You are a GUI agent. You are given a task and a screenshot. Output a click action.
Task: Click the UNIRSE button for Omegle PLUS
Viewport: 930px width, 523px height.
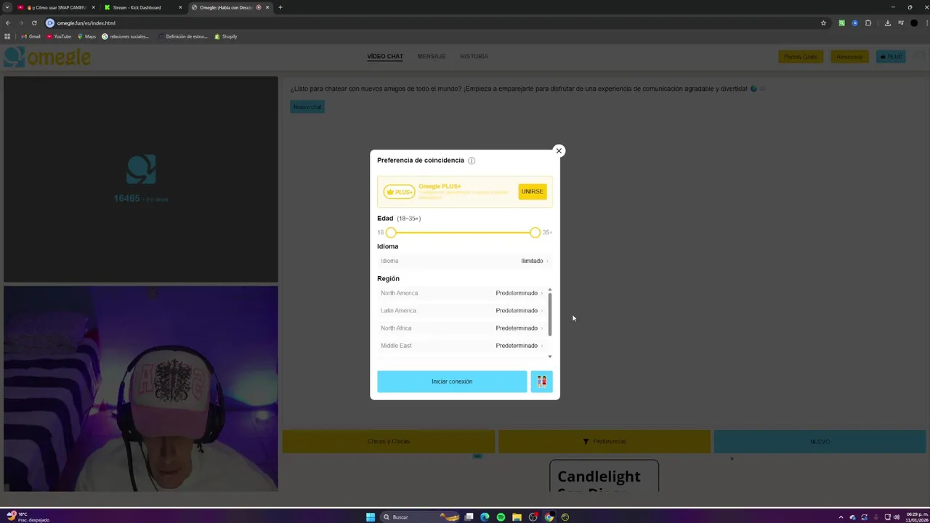532,192
